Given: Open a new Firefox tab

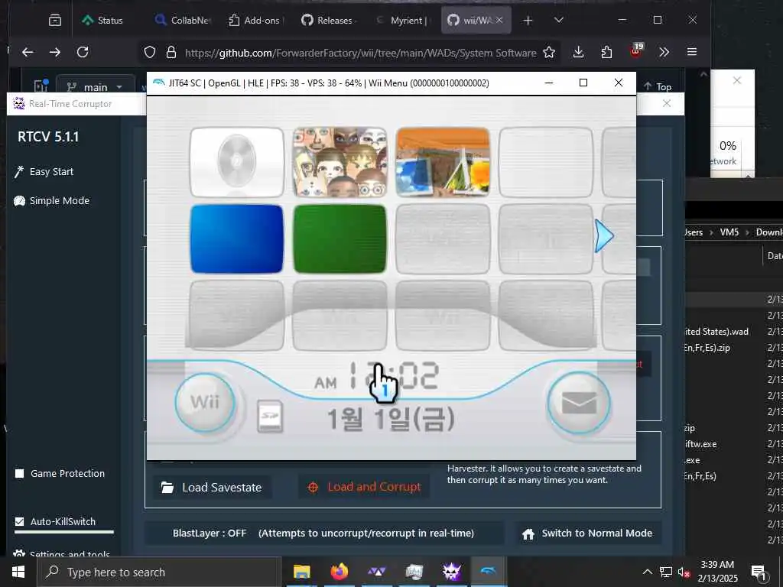Looking at the screenshot, I should pos(528,20).
